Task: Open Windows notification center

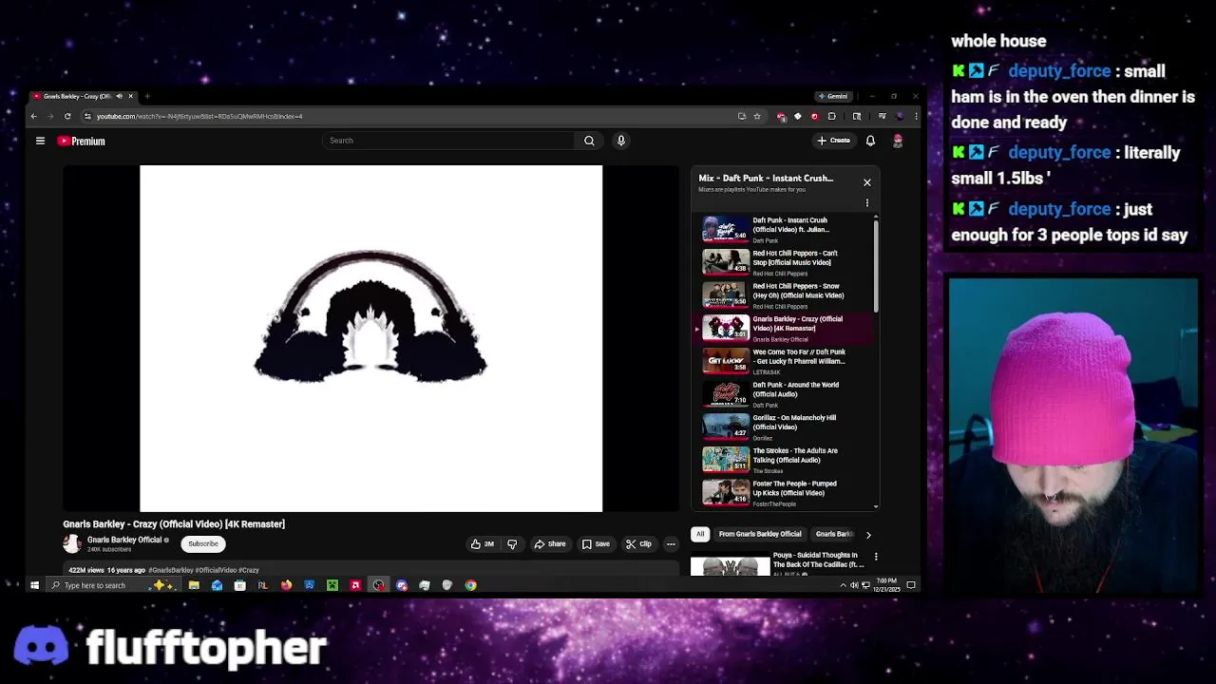Action: point(910,585)
